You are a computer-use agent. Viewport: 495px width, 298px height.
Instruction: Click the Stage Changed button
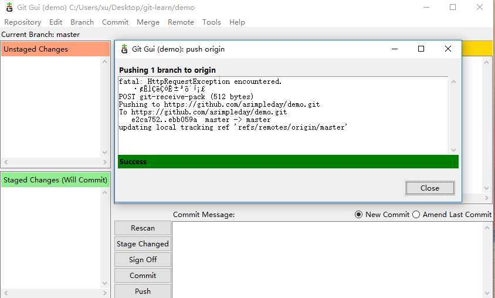(143, 243)
